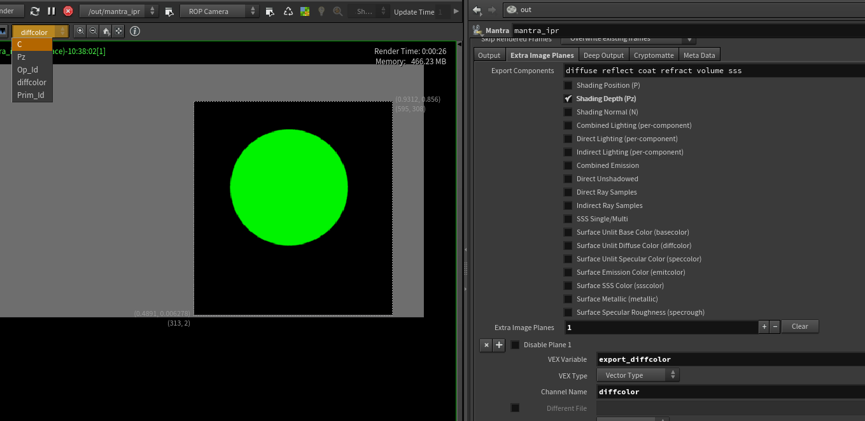Viewport: 865px width, 421px height.
Task: Open the /out/mantra_ipr render node dropdown
Action: tap(118, 11)
